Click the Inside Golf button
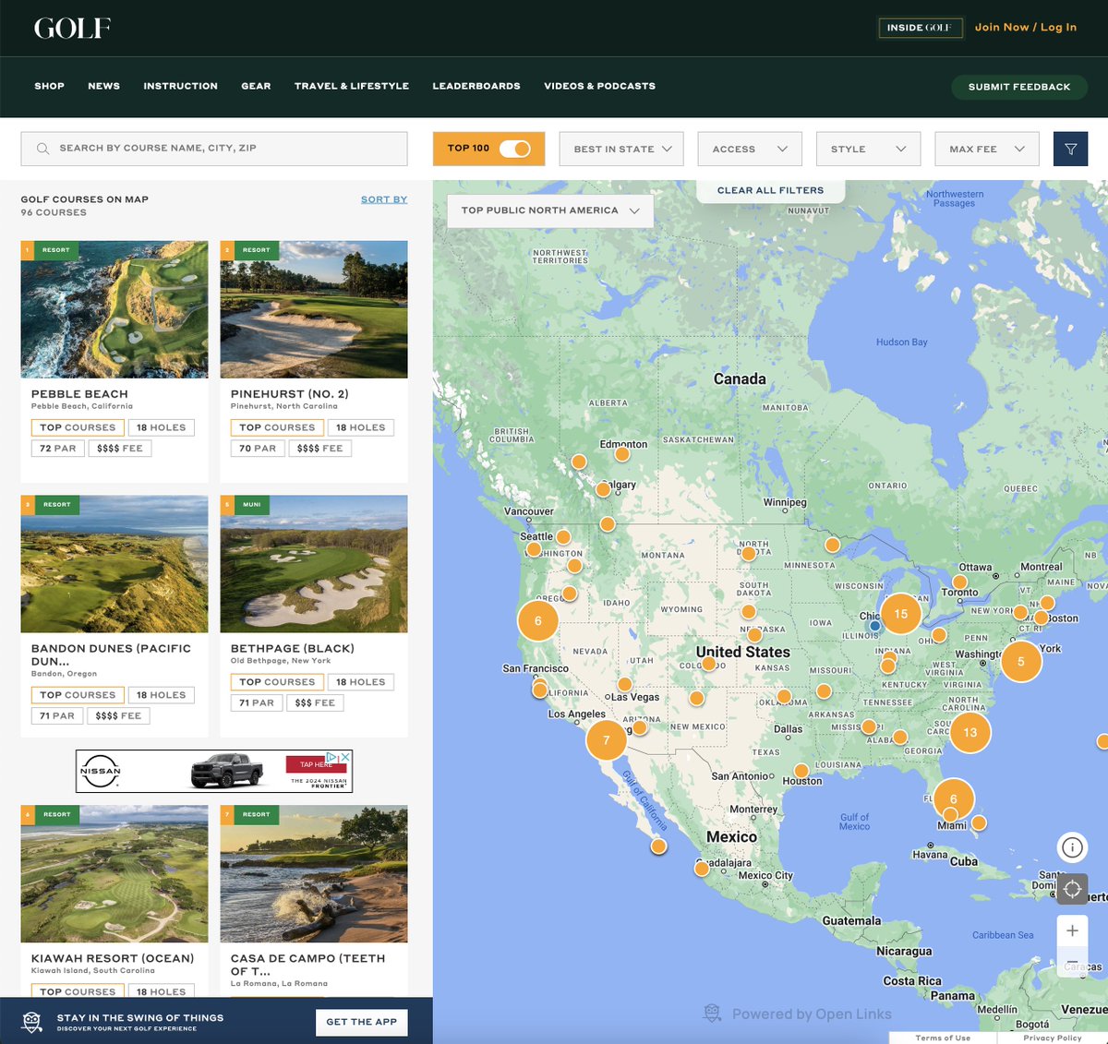Image resolution: width=1108 pixels, height=1044 pixels. click(x=920, y=28)
